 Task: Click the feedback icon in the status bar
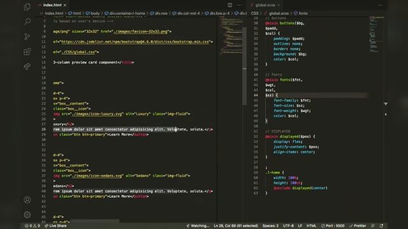coord(373,226)
